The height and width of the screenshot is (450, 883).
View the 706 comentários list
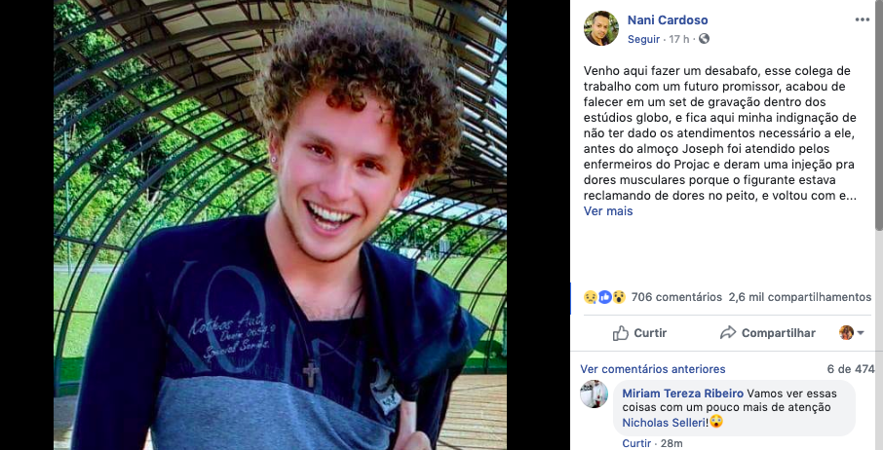676,297
